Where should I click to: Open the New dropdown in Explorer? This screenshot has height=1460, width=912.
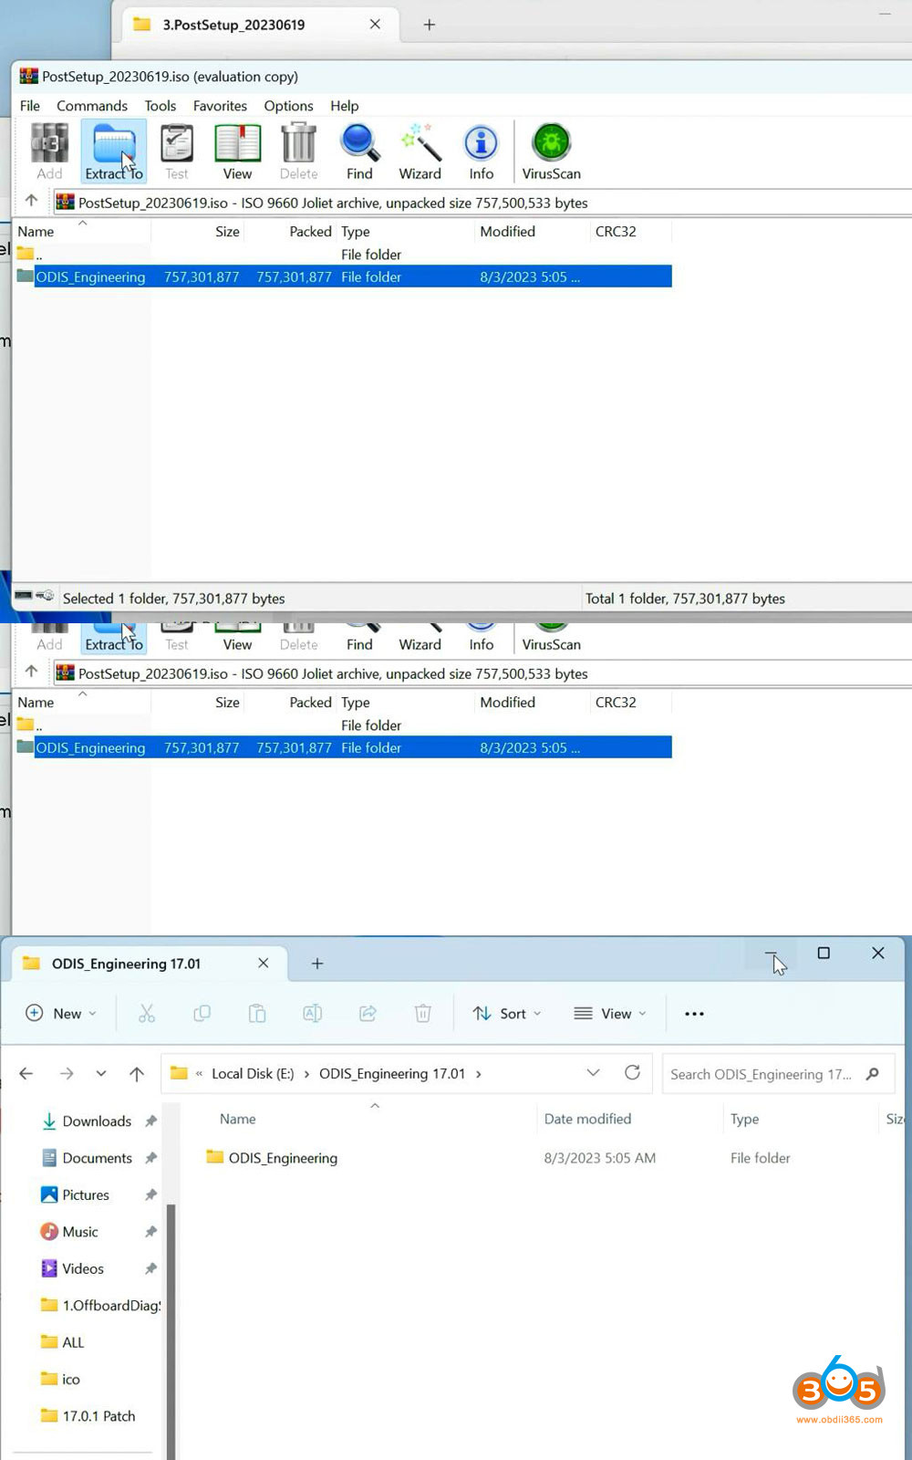click(x=61, y=1014)
